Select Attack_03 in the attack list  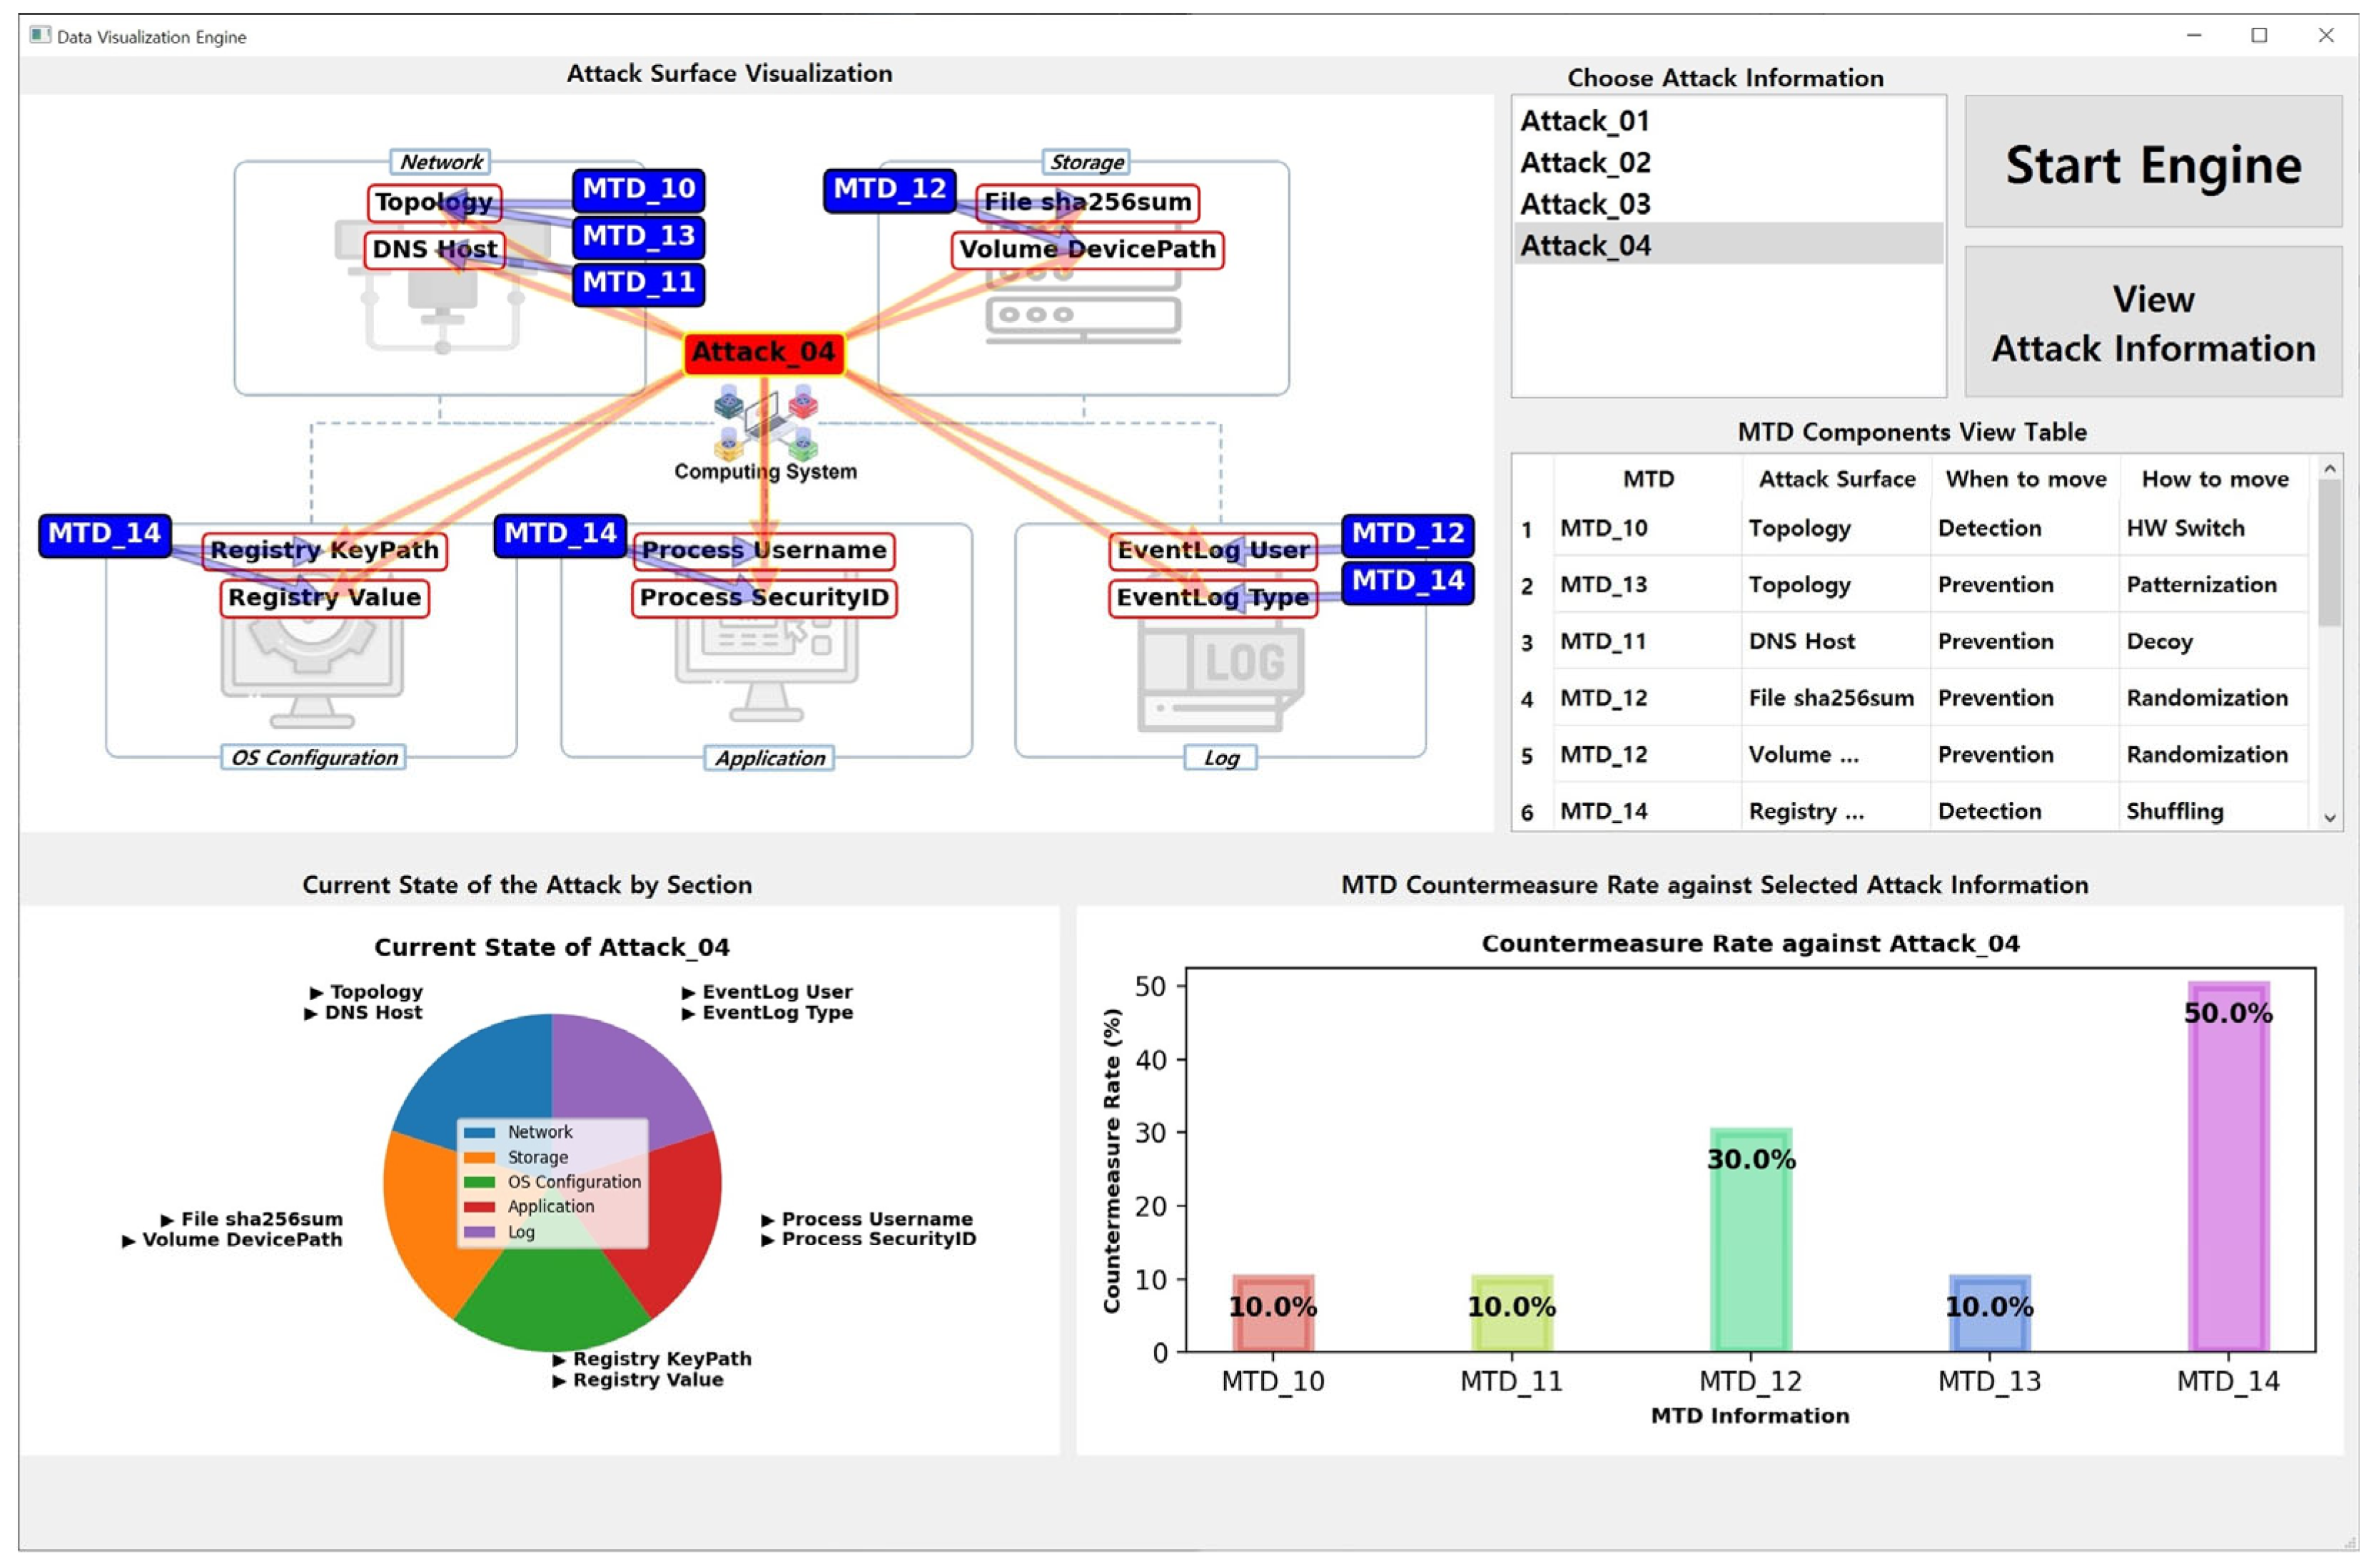point(1584,204)
